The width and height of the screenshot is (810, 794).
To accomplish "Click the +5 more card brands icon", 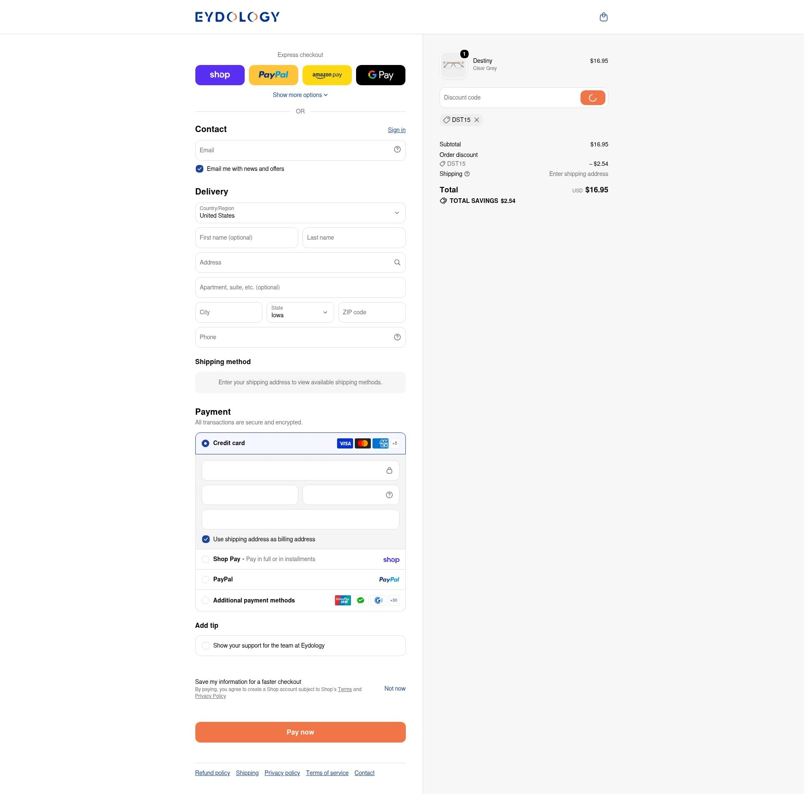I will [395, 443].
